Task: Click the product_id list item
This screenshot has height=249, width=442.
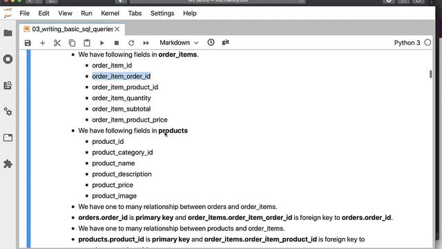Action: click(108, 141)
